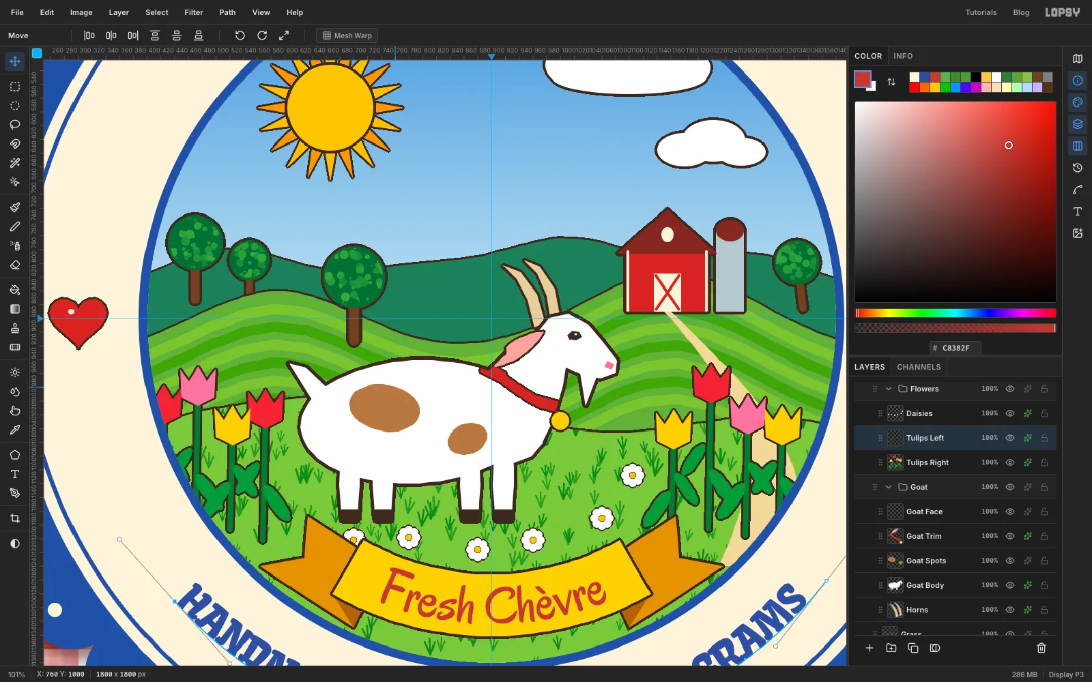This screenshot has width=1092, height=682.
Task: Switch to the Info tab
Action: (x=903, y=56)
